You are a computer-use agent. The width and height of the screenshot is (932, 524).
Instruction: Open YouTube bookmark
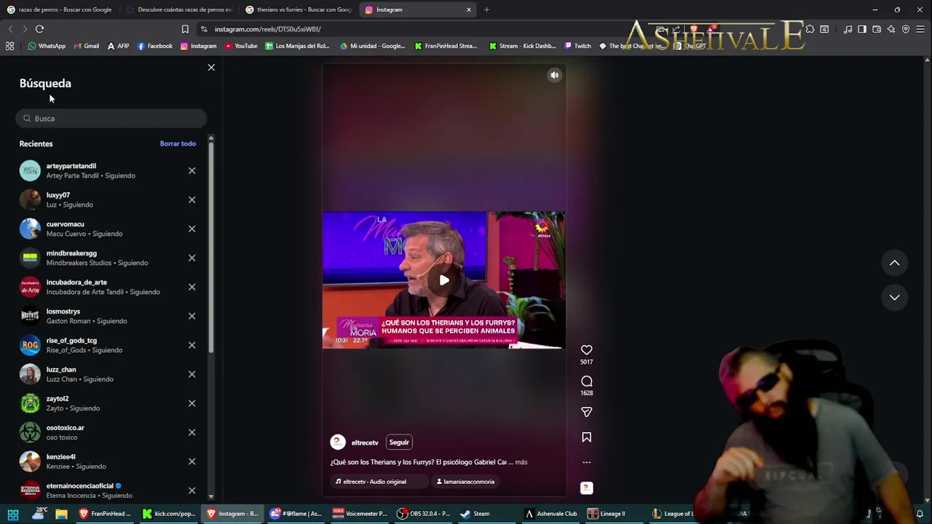(241, 46)
